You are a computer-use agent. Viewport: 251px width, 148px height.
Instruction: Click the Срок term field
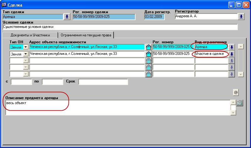tap(103, 82)
